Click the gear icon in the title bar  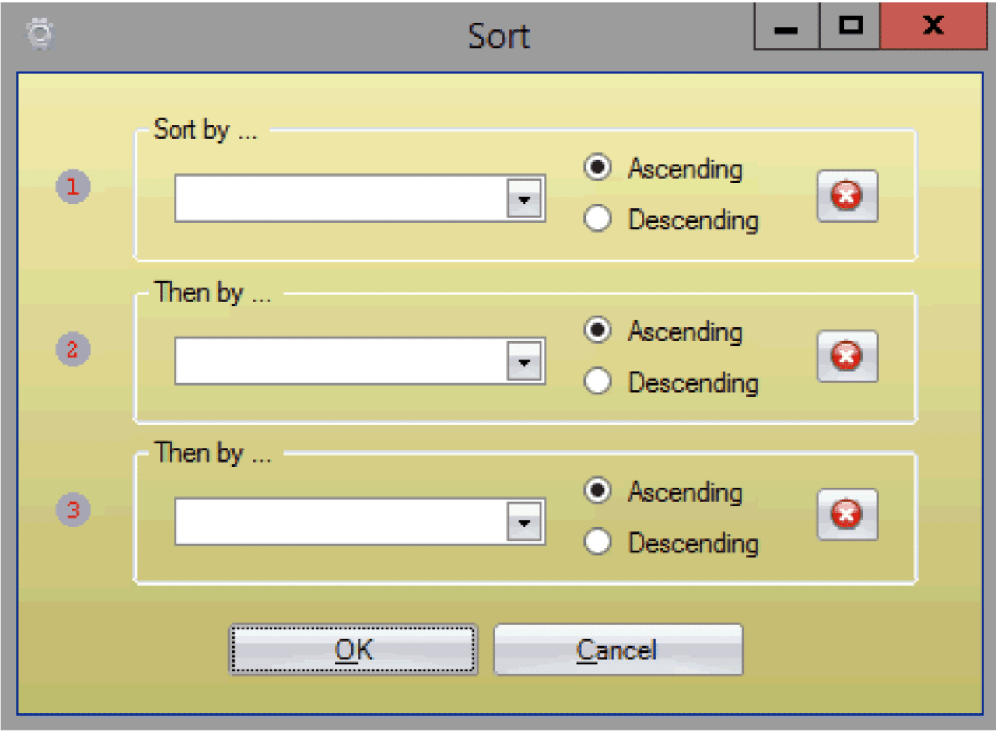click(41, 33)
